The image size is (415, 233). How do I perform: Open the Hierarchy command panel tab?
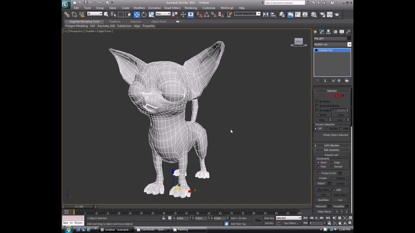tap(328, 32)
